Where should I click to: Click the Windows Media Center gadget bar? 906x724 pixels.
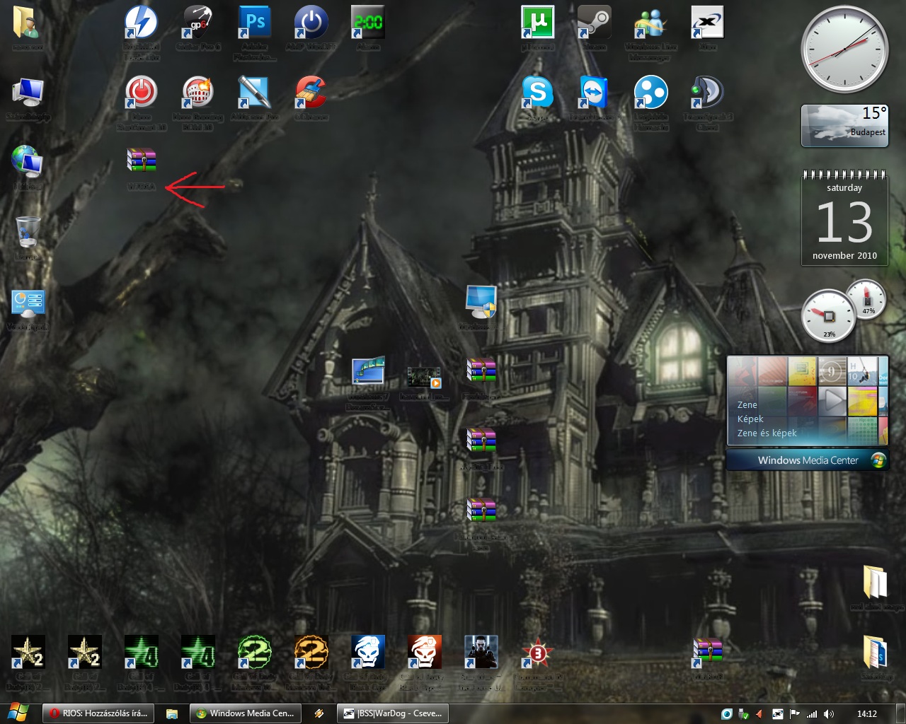808,460
